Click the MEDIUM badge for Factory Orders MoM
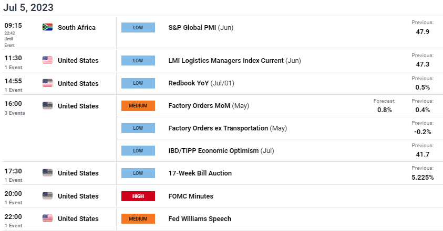Screen dimensions: 443x231 138,106
